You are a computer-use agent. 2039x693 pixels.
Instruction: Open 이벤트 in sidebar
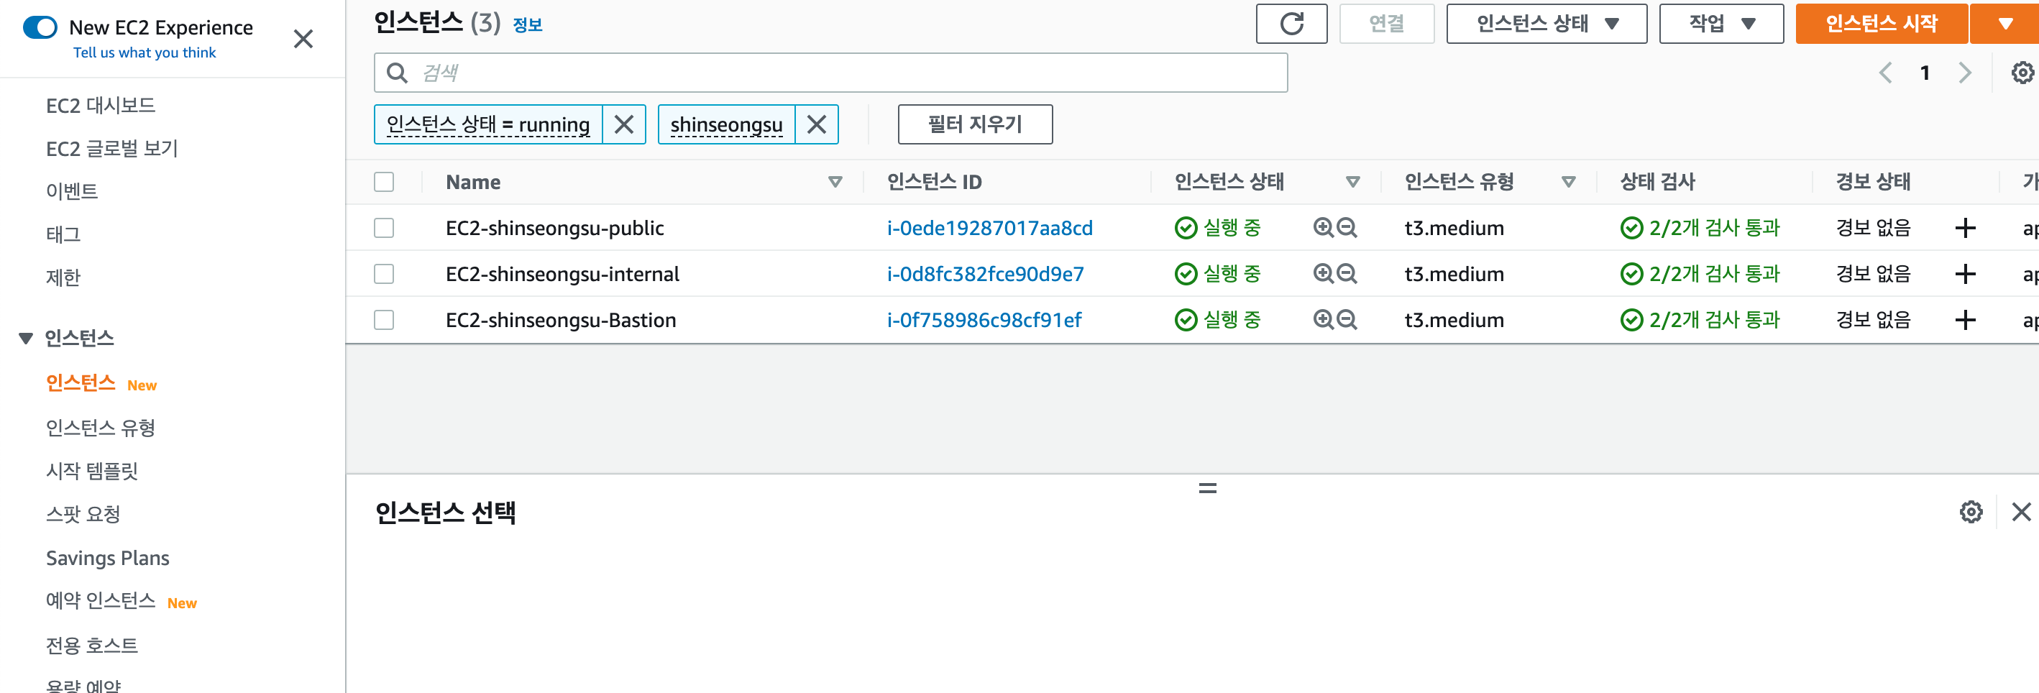(x=71, y=191)
